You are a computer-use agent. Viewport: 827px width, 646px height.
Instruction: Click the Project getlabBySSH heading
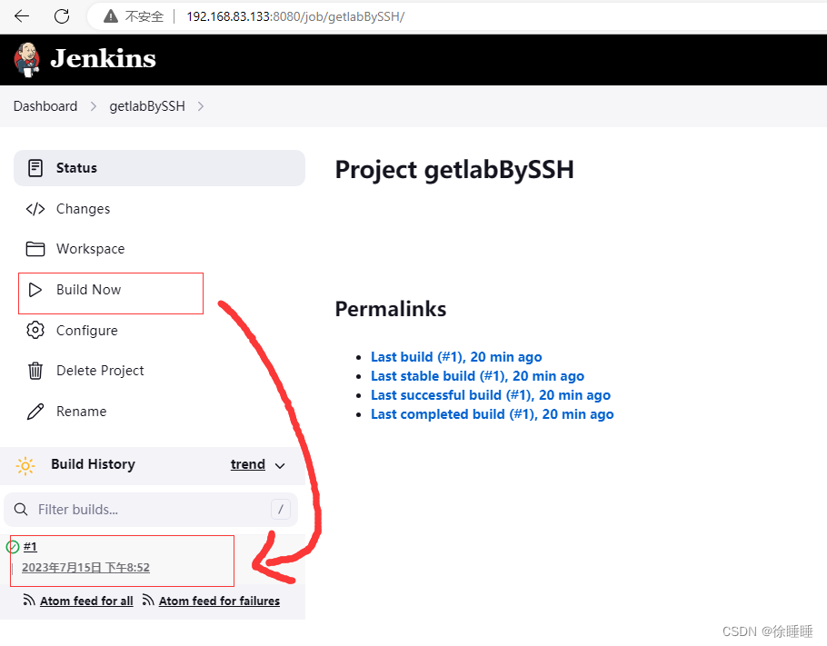[x=454, y=170]
